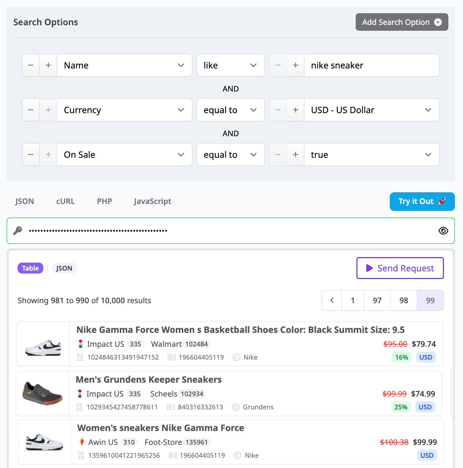Screen dimensions: 463x468
Task: Open the Nike Gamma Force Basketball Shoes thumbnail
Action: point(43,347)
